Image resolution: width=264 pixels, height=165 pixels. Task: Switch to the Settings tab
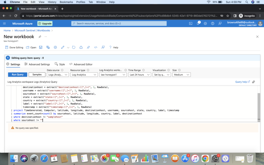tap(13, 64)
